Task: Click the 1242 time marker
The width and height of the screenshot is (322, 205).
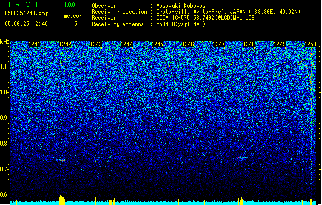Action: (x=66, y=44)
